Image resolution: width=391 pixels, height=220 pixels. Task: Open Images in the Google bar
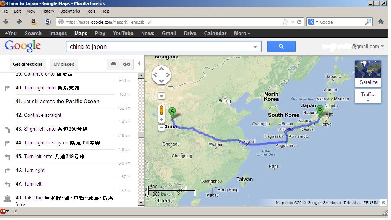pyautogui.click(x=58, y=34)
